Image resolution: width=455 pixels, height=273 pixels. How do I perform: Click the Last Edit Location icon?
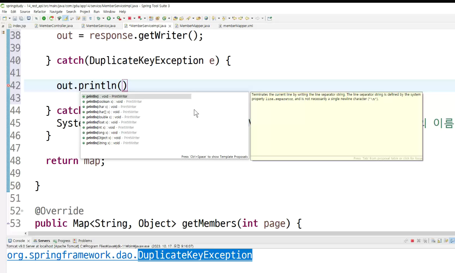(x=235, y=18)
